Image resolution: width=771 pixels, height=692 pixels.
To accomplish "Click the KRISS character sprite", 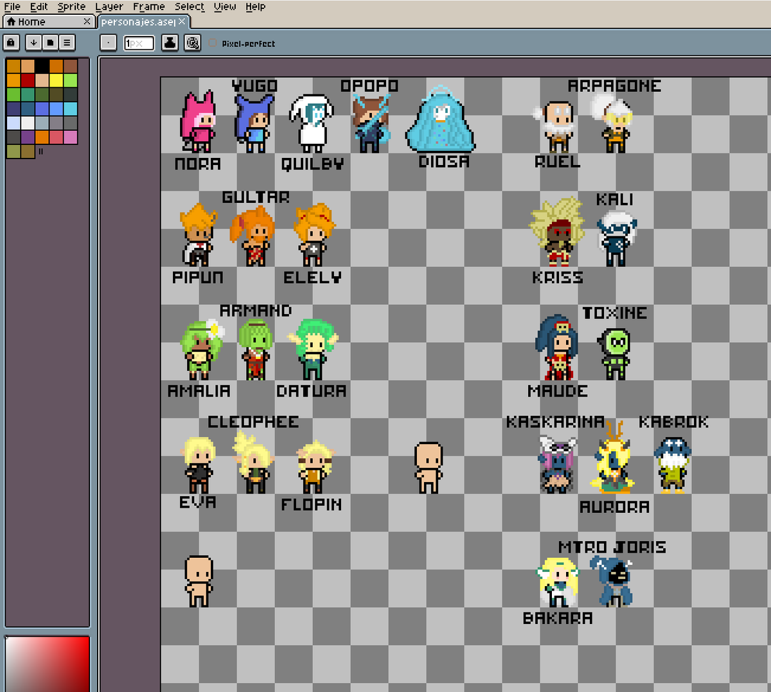I will [558, 232].
